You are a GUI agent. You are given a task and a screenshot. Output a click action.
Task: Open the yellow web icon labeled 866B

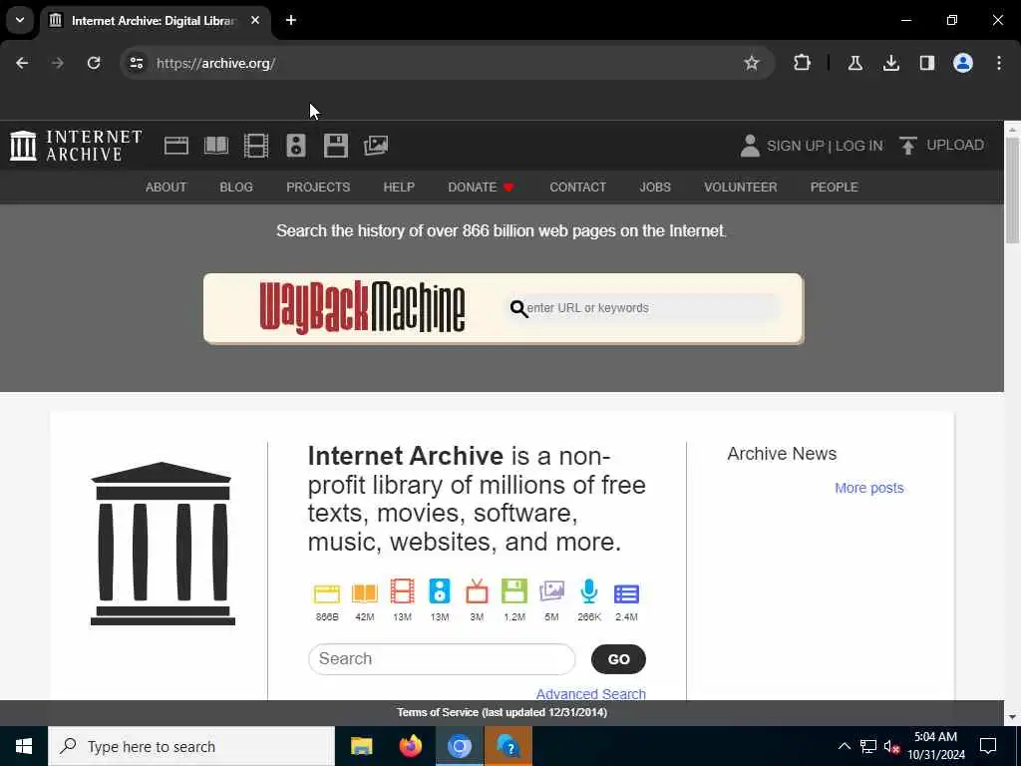pyautogui.click(x=327, y=592)
